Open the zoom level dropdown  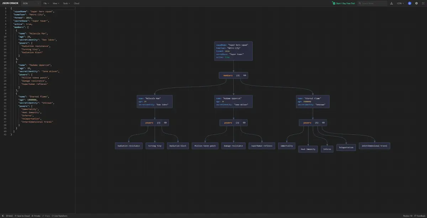click(x=400, y=3)
